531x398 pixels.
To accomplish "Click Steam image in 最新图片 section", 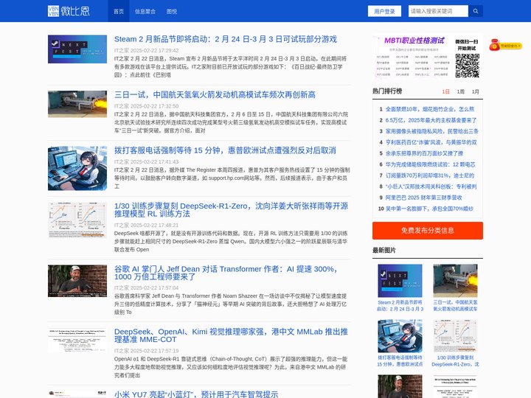I will (400, 281).
